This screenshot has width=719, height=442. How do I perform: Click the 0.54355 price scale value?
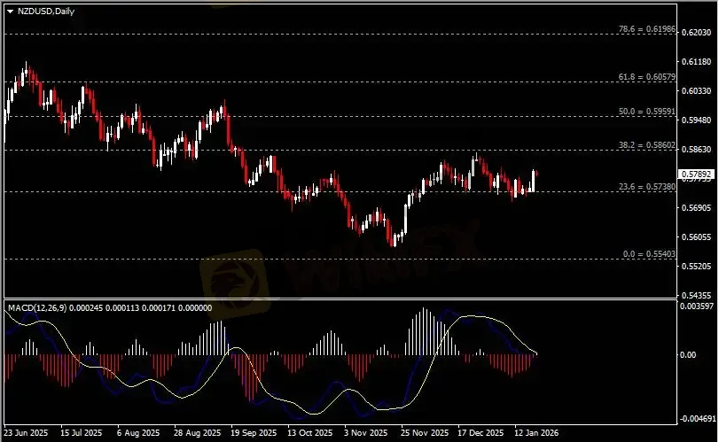coord(697,296)
